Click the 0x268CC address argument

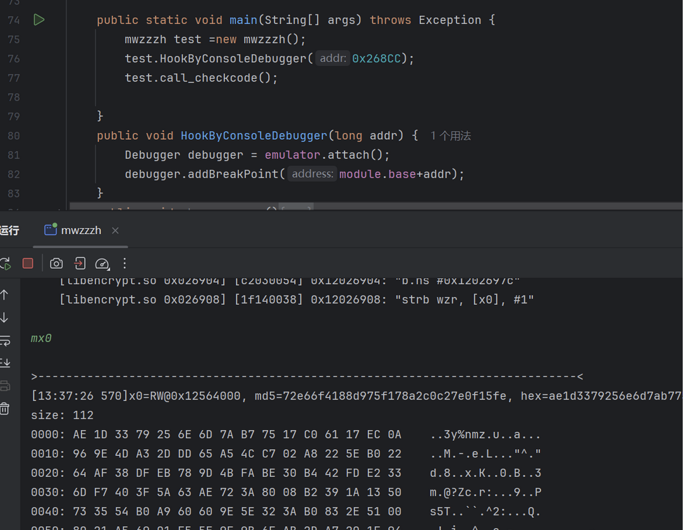[376, 58]
